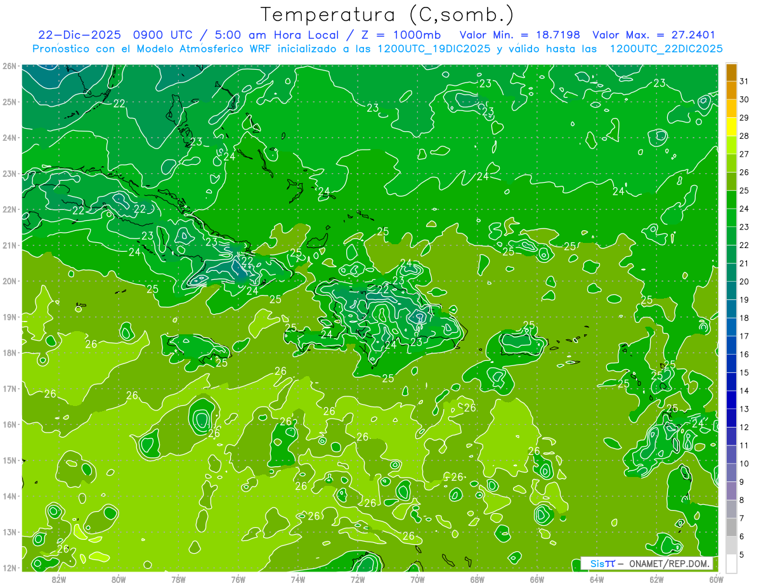Click the color bar segment between 29 and 30
Image resolution: width=761 pixels, height=588 pixels.
coord(731,108)
